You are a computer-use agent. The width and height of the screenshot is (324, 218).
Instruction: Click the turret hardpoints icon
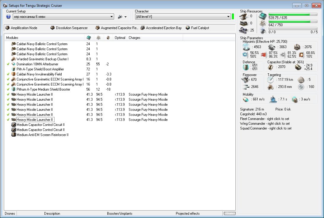point(243,16)
